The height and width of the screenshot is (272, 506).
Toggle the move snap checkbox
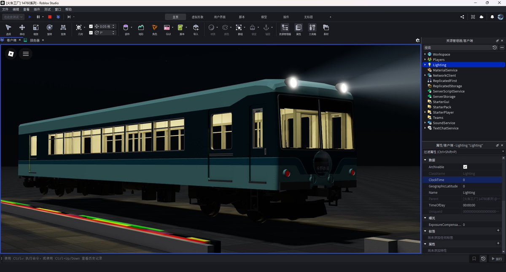click(x=91, y=27)
